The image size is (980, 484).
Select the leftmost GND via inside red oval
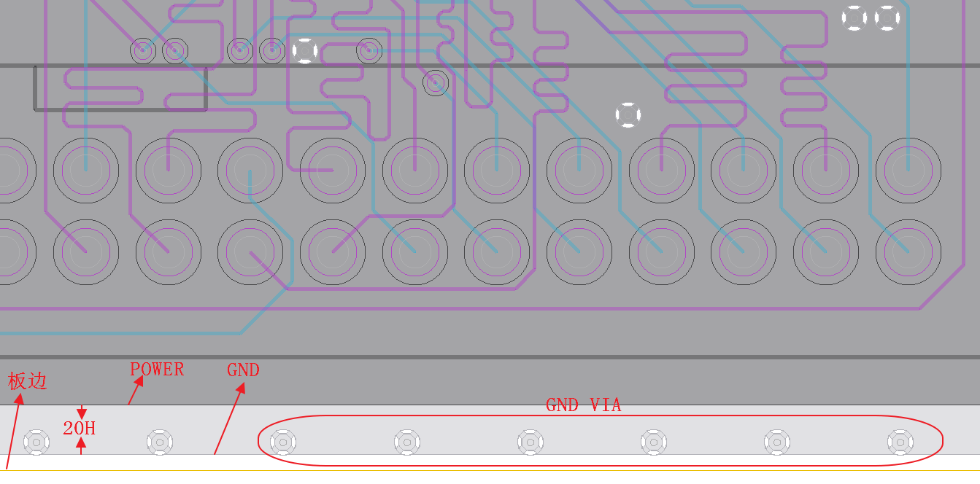click(283, 442)
